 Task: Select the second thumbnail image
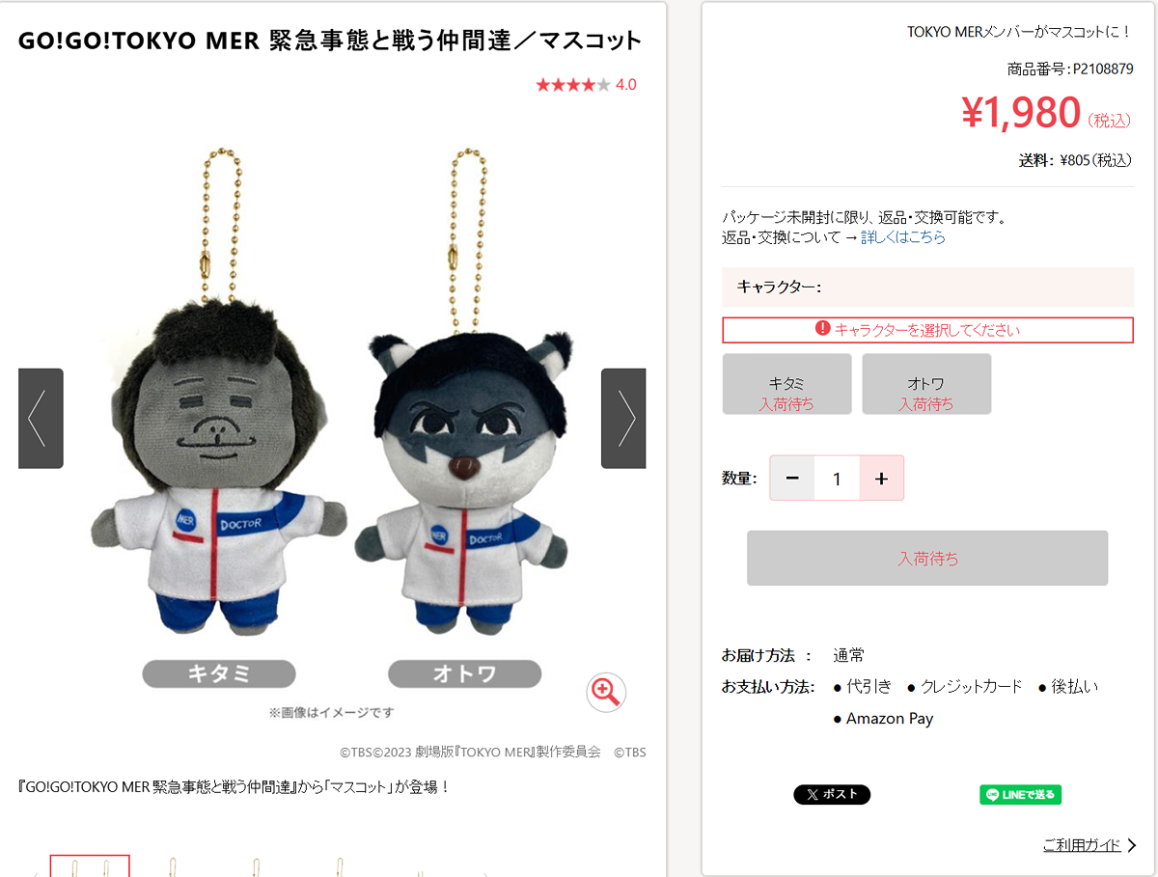click(172, 865)
